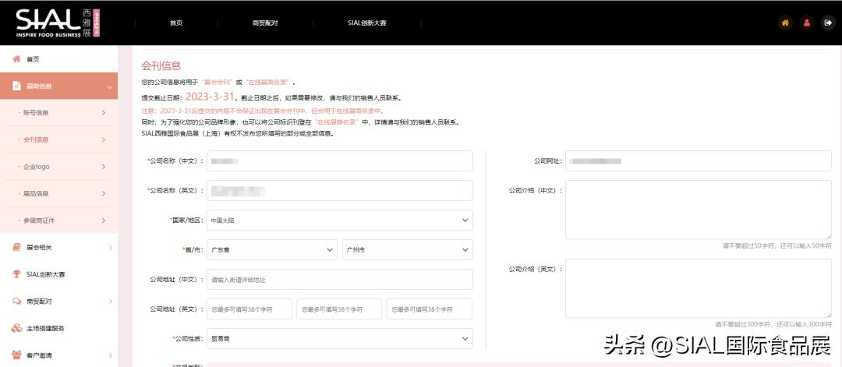Viewport: 842px width, 367px height.
Task: Click the orange home icon in header
Action: pyautogui.click(x=785, y=23)
